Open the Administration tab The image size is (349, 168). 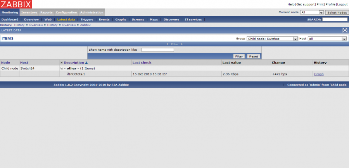[92, 12]
